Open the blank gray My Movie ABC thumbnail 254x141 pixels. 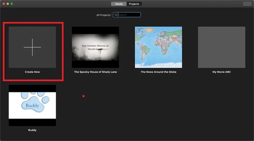coord(222,47)
